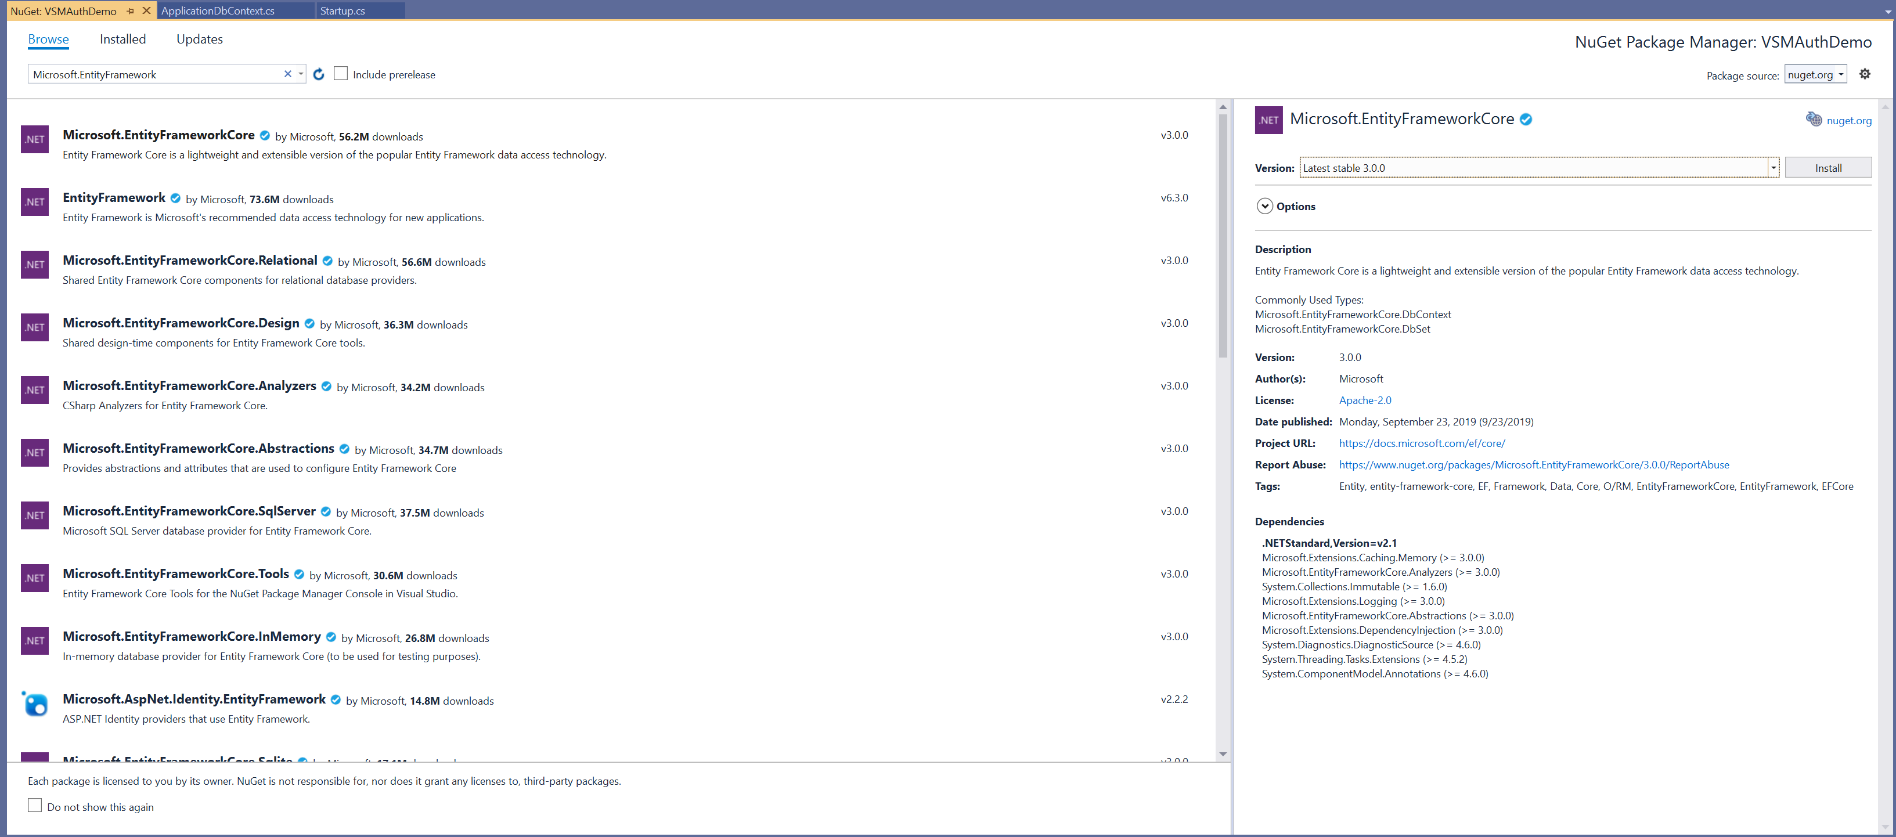The height and width of the screenshot is (837, 1896).
Task: Click Microsoft.AspNet.Identity.EntityFramework package icon
Action: [x=35, y=703]
